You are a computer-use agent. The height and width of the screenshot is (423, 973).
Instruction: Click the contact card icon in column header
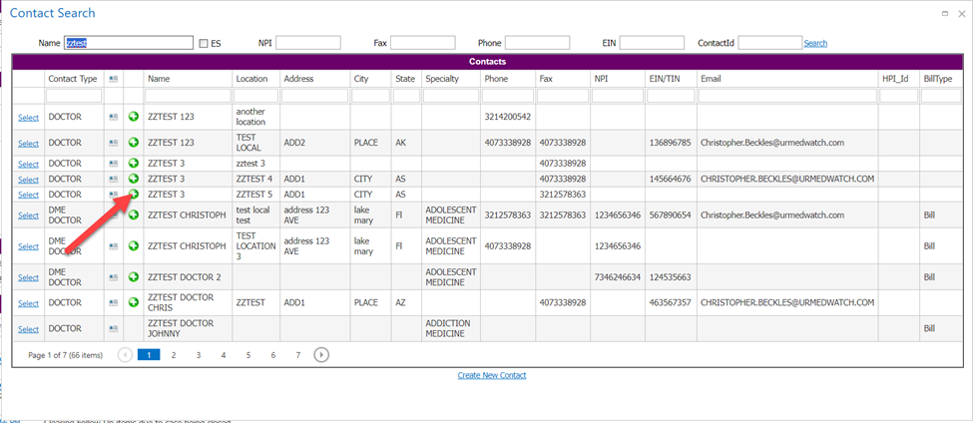(x=114, y=78)
